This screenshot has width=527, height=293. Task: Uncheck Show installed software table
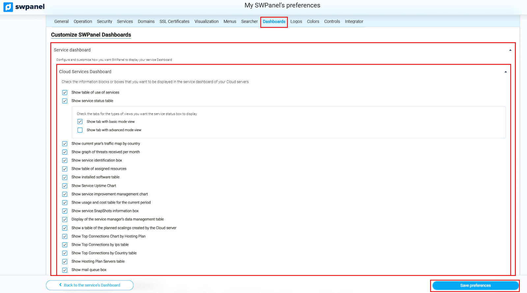pyautogui.click(x=65, y=177)
